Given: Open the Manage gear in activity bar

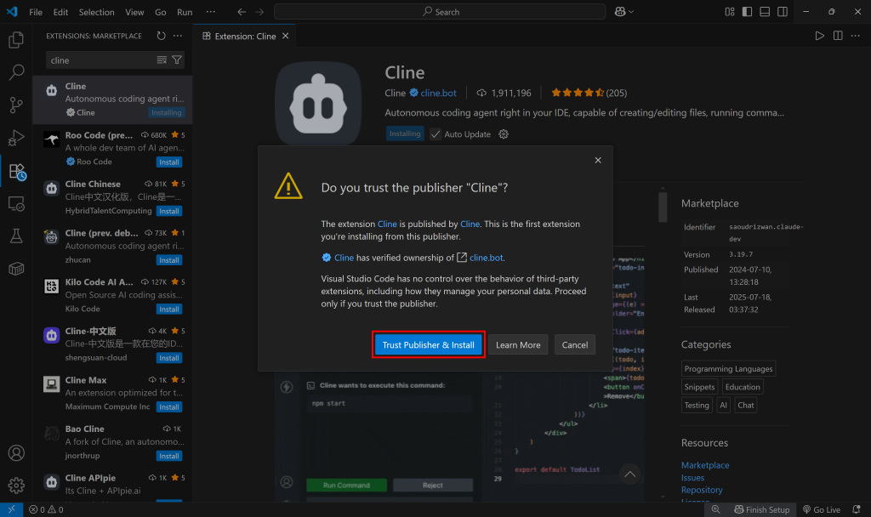Looking at the screenshot, I should [16, 486].
